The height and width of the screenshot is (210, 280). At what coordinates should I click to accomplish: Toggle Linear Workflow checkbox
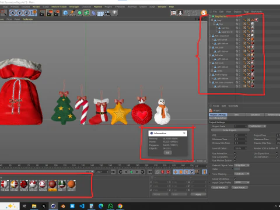235,178
